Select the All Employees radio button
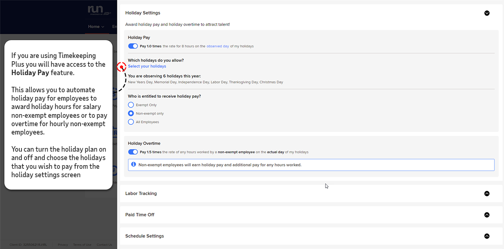Image resolution: width=504 pixels, height=249 pixels. [x=131, y=122]
